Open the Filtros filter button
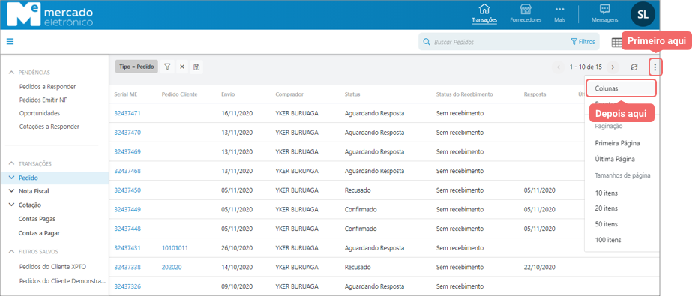695x296 pixels. (583, 42)
